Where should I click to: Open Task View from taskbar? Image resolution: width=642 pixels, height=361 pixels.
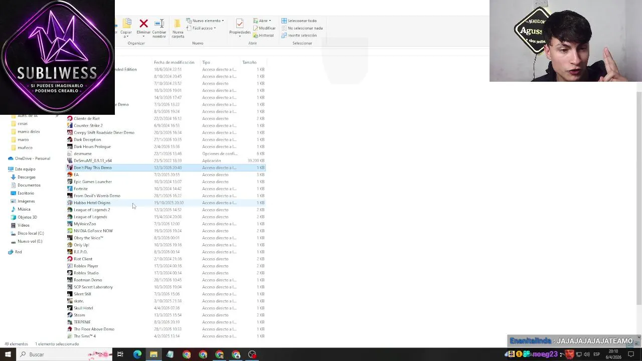(x=120, y=354)
